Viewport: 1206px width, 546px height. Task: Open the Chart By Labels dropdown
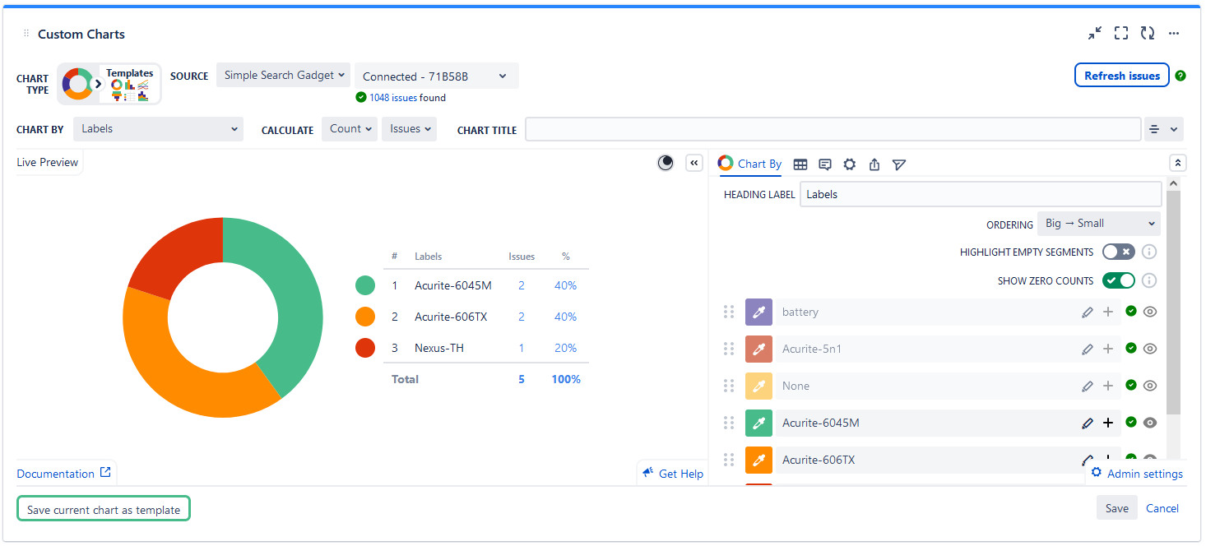pyautogui.click(x=158, y=129)
